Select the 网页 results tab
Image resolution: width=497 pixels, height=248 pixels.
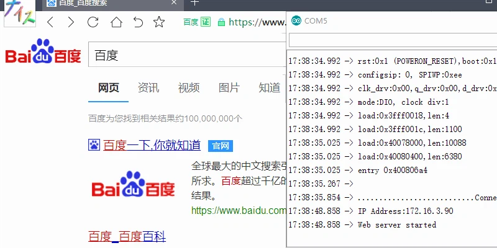tap(108, 88)
